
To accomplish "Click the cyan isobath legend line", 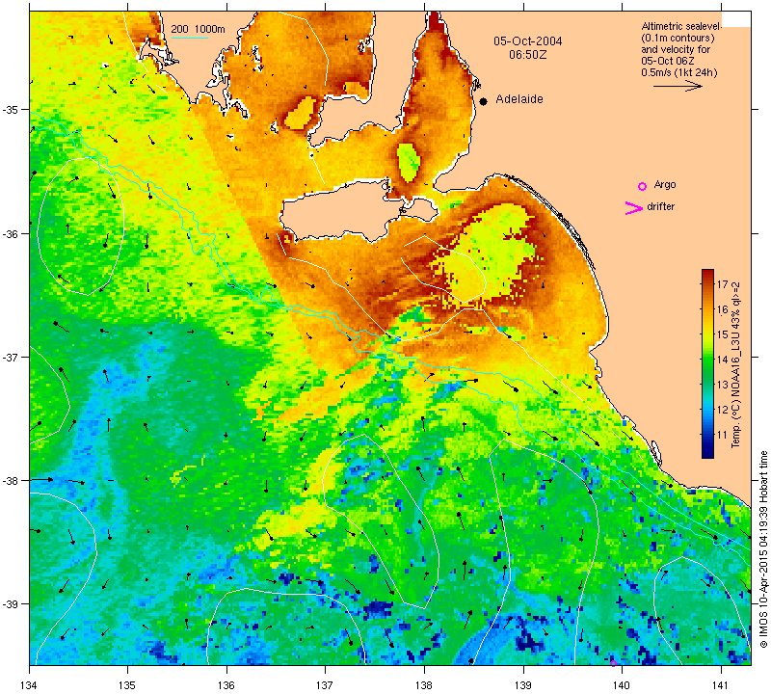I will [x=189, y=39].
